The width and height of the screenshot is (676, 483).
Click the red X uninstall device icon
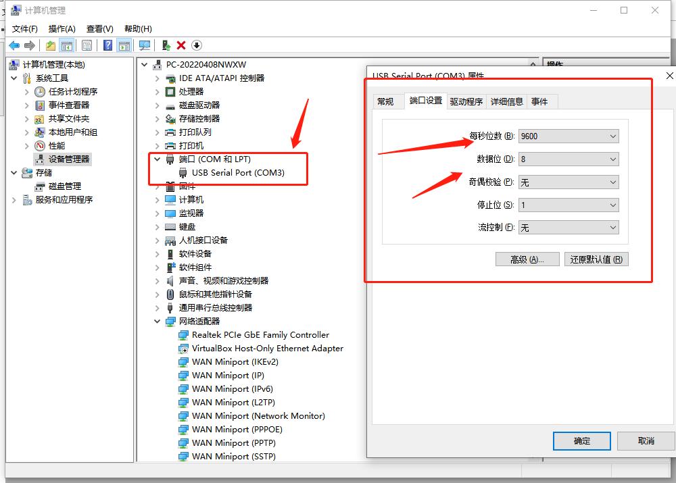click(x=181, y=45)
